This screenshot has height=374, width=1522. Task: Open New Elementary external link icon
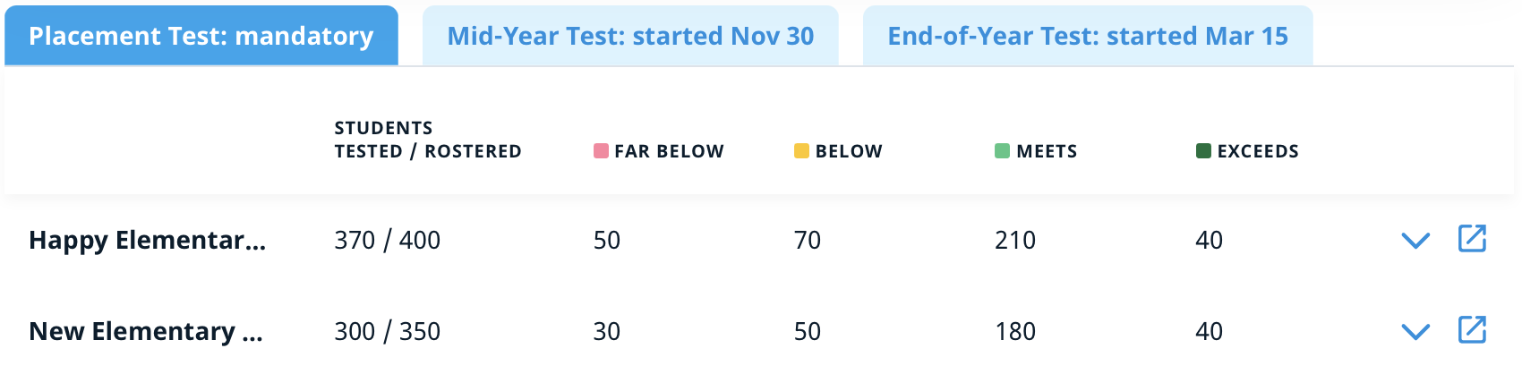tap(1472, 330)
